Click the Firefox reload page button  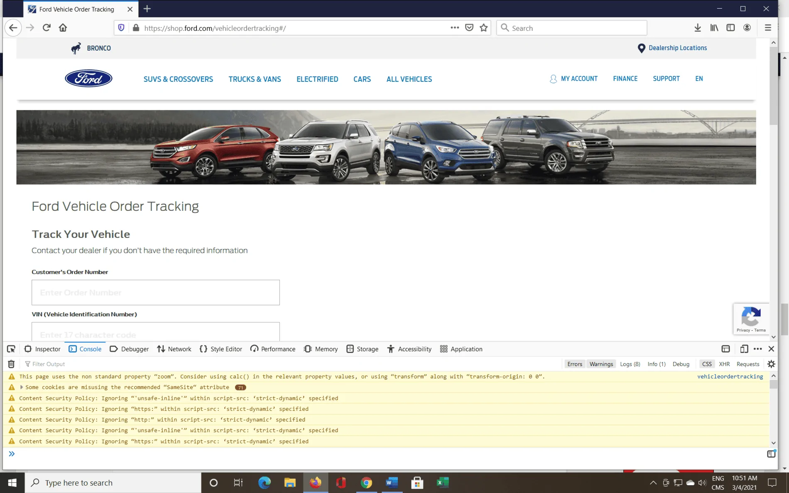click(47, 28)
